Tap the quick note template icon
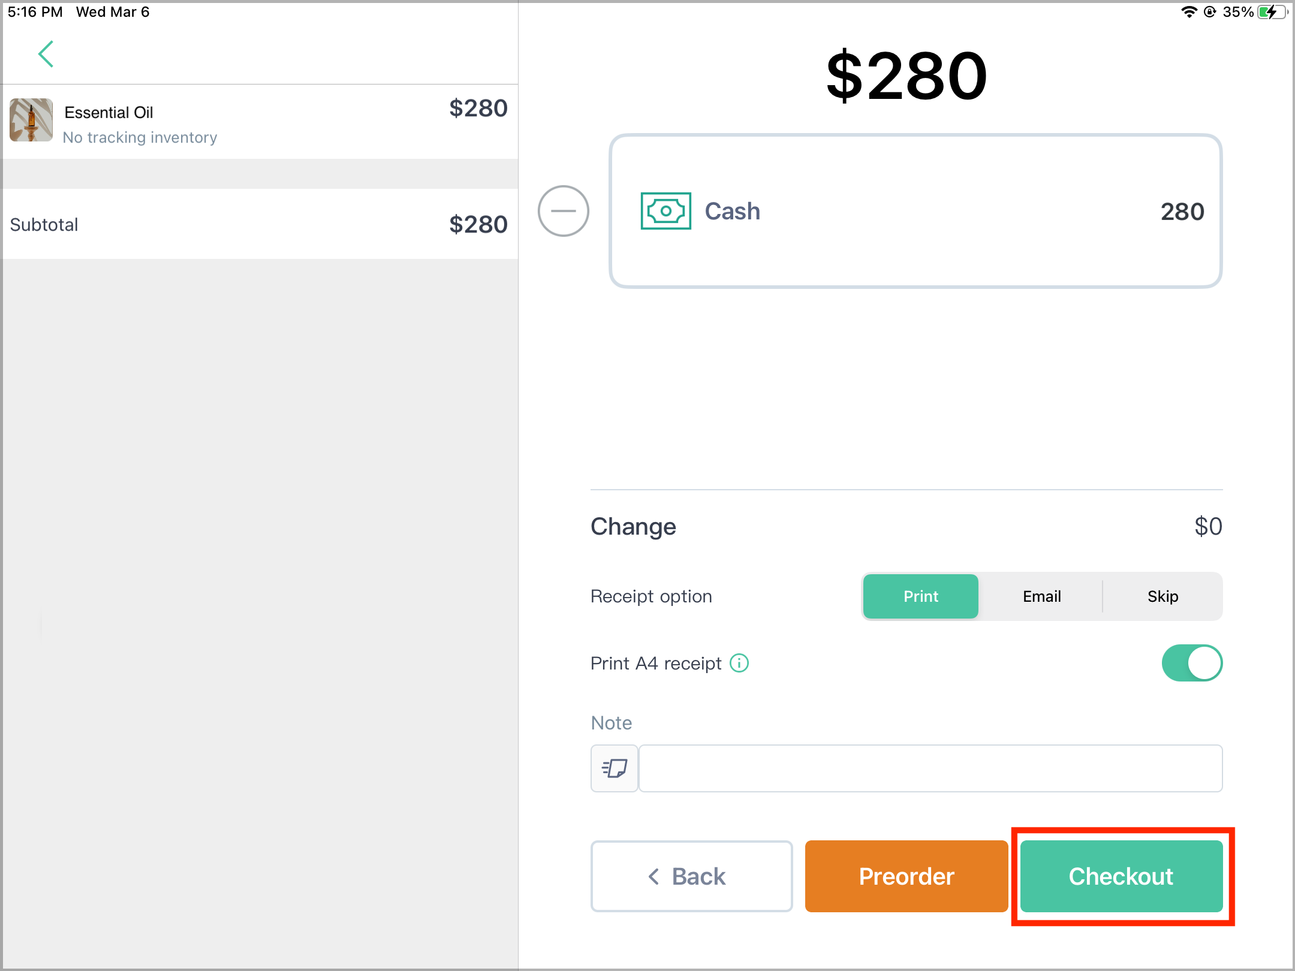 click(615, 768)
